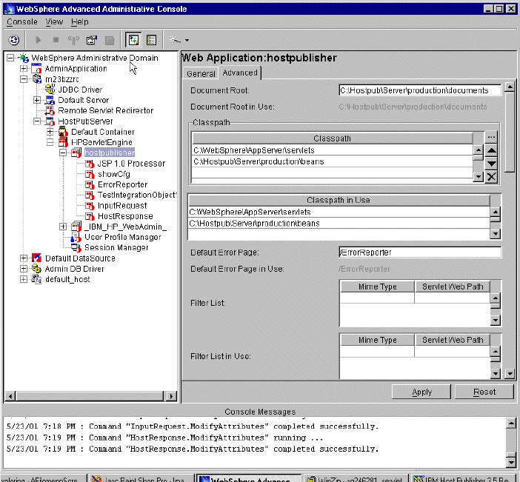Image resolution: width=520 pixels, height=482 pixels.
Task: Open the View menu
Action: click(x=54, y=22)
